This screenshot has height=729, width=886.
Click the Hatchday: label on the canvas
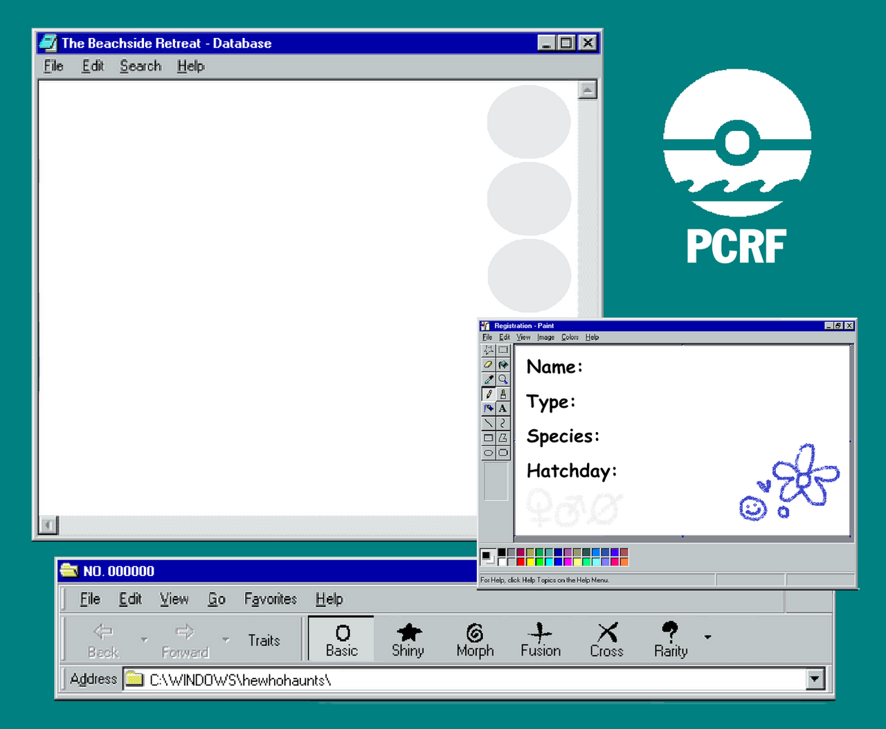572,471
